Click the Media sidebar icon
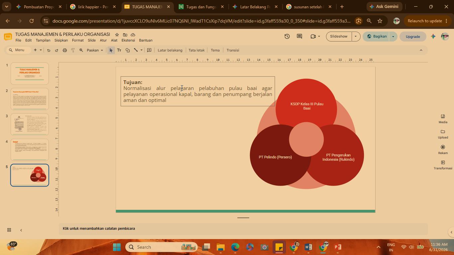The width and height of the screenshot is (454, 255). (x=443, y=119)
